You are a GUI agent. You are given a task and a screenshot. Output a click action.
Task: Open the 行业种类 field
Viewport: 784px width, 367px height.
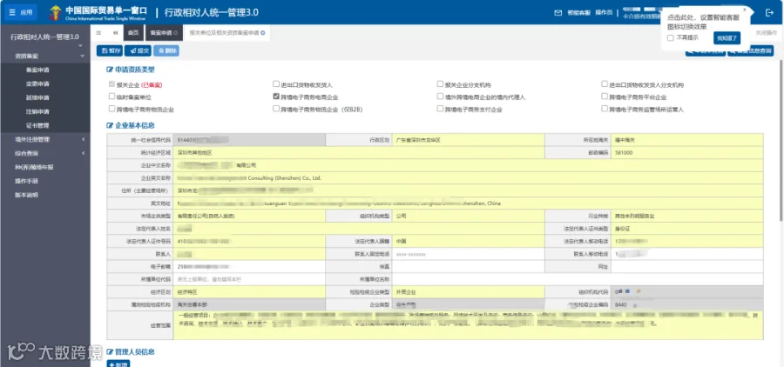(687, 217)
